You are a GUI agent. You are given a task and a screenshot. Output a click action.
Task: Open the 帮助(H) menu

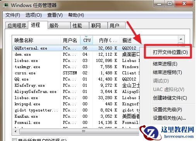click(76, 15)
